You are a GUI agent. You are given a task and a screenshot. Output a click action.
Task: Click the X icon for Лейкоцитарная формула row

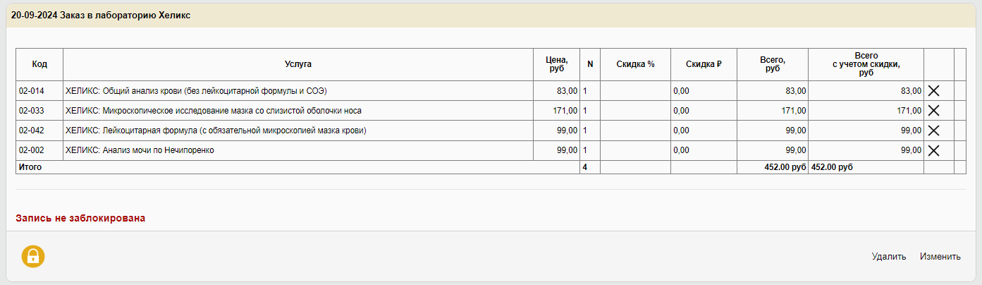click(933, 131)
